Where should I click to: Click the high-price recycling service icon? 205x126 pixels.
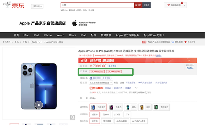[91, 78]
